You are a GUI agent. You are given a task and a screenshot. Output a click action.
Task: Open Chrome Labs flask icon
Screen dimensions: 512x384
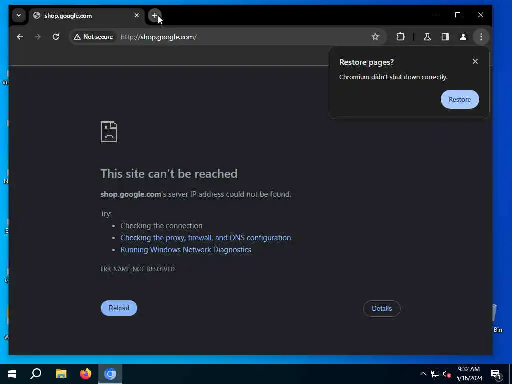(427, 37)
